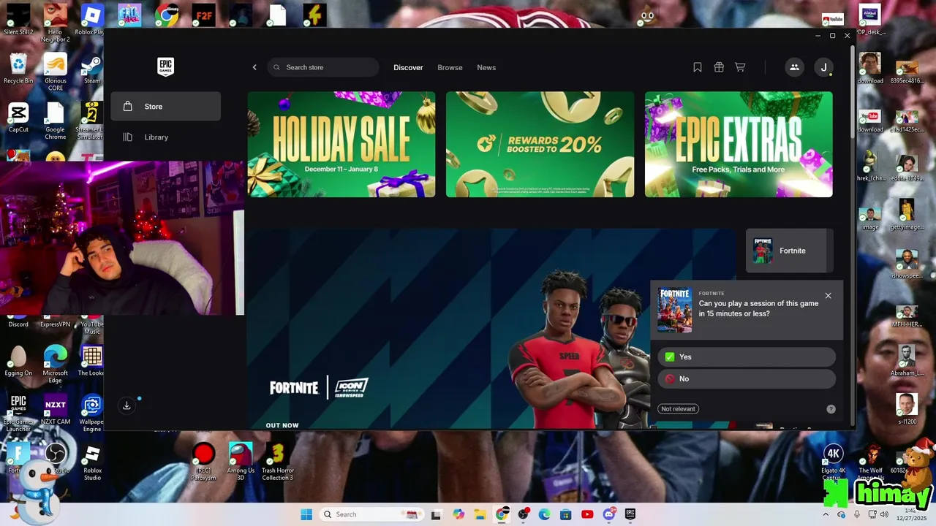Select [REC] Paroxysm desktop icon
Viewport: 936px width, 526px height.
(203, 462)
